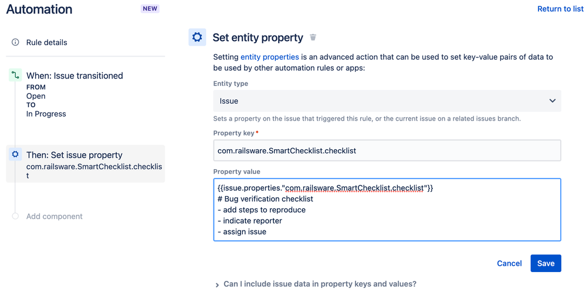Click the green transition trigger icon
This screenshot has width=586, height=292.
click(15, 75)
